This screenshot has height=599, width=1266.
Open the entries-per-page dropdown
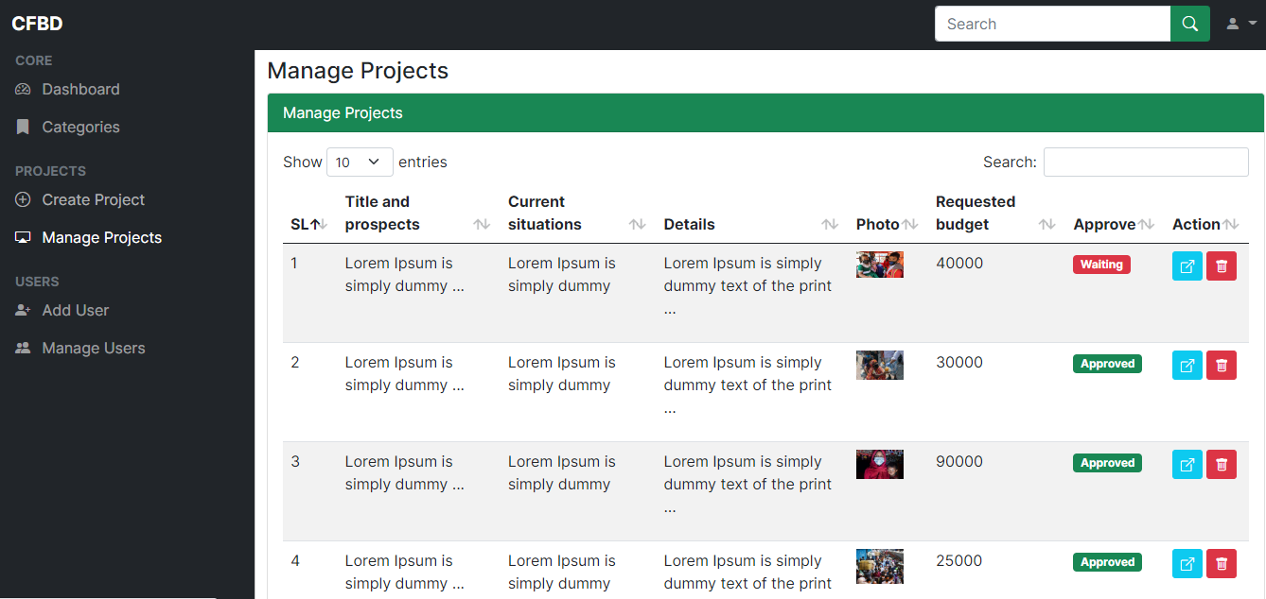tap(360, 162)
